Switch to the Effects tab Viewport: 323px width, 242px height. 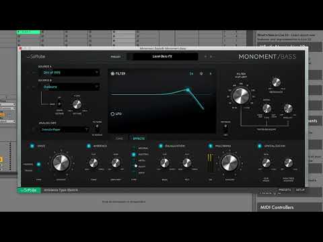pyautogui.click(x=139, y=138)
